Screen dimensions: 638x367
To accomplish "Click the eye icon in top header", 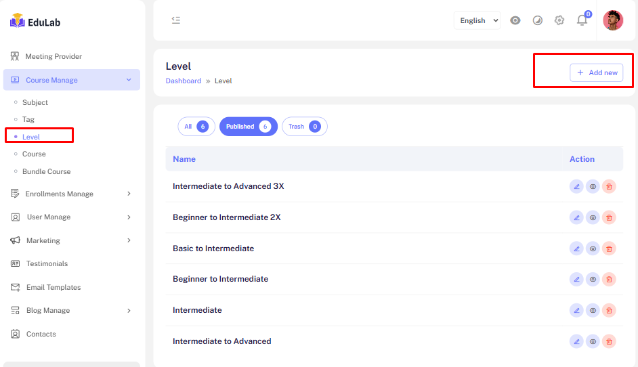I will (x=515, y=20).
